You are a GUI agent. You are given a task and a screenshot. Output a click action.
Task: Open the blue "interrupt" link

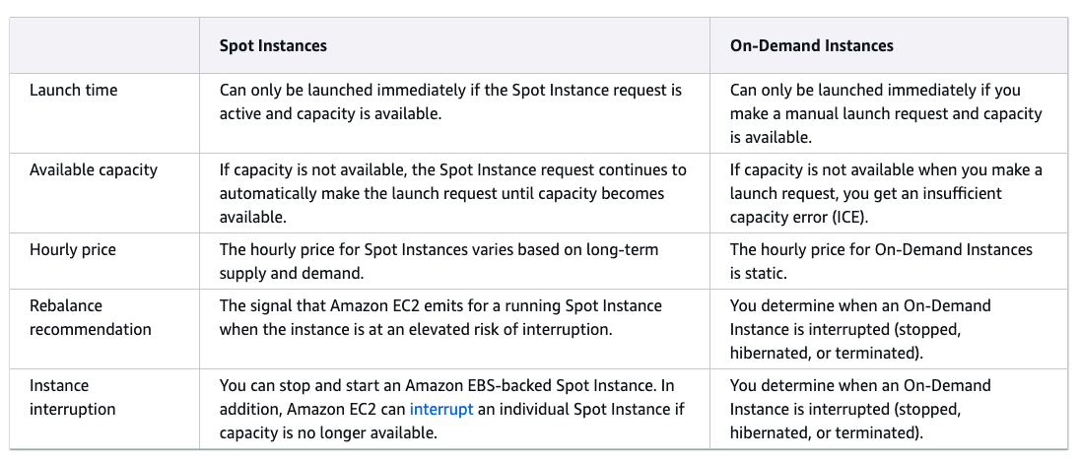(440, 409)
